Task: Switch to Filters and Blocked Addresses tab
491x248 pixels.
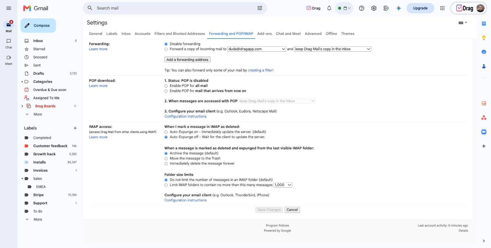Action: pos(179,34)
